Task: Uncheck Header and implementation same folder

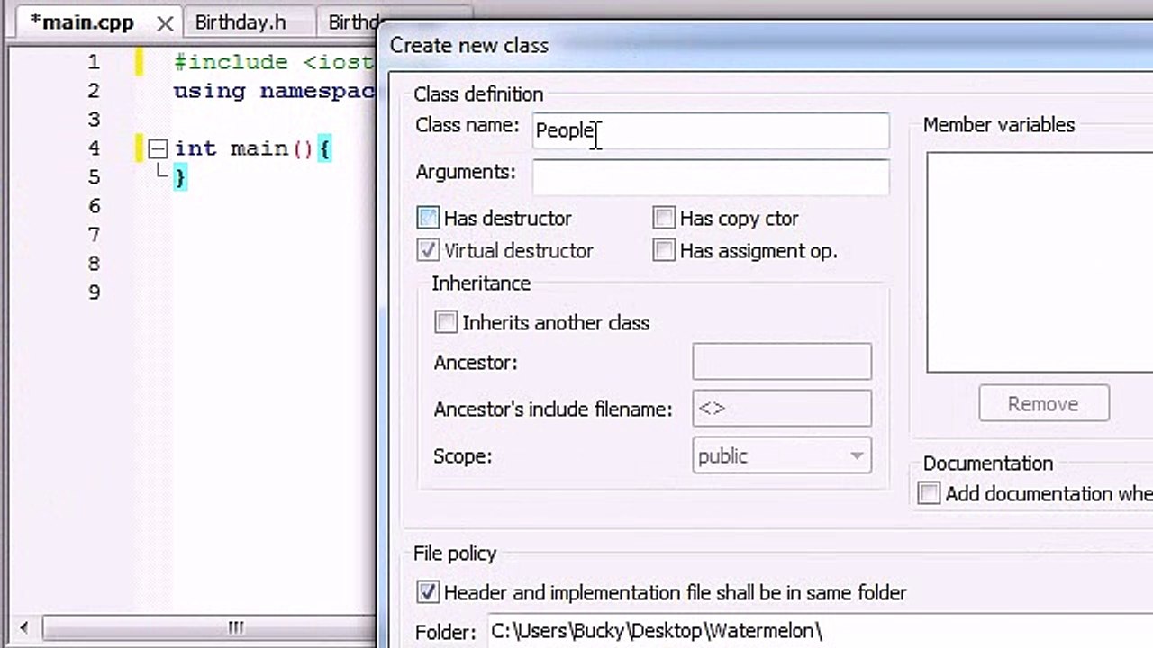Action: pos(428,592)
